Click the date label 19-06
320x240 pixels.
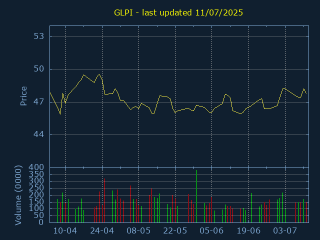[x=248, y=231]
